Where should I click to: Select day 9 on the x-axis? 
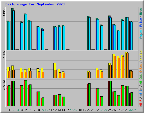(x=43, y=110)
